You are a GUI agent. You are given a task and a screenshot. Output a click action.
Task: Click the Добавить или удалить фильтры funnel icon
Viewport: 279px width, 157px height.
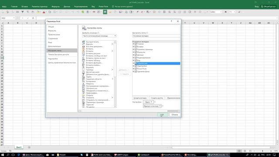tap(83, 75)
